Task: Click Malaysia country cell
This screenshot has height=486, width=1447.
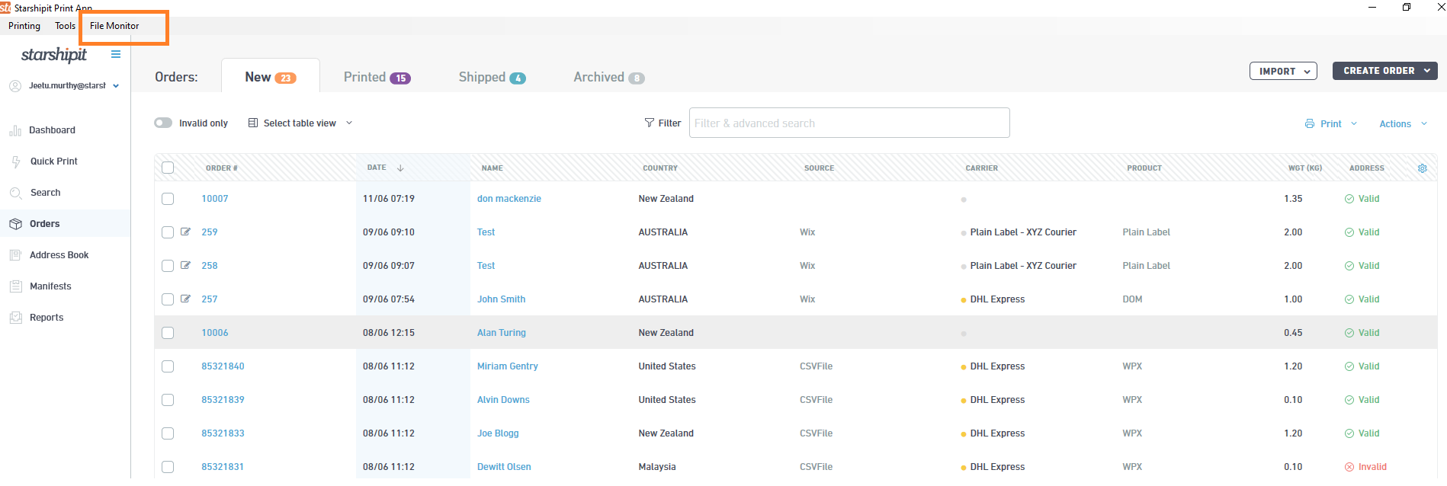Action: (657, 467)
